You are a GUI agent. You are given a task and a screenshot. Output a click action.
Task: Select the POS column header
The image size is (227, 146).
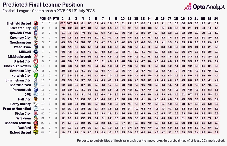pyautogui.click(x=43, y=19)
